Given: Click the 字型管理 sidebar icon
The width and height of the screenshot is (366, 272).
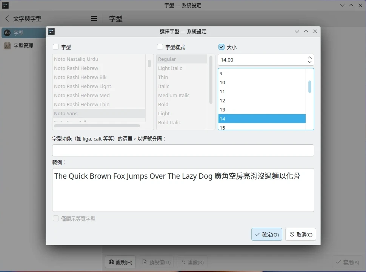Looking at the screenshot, I should (7, 46).
